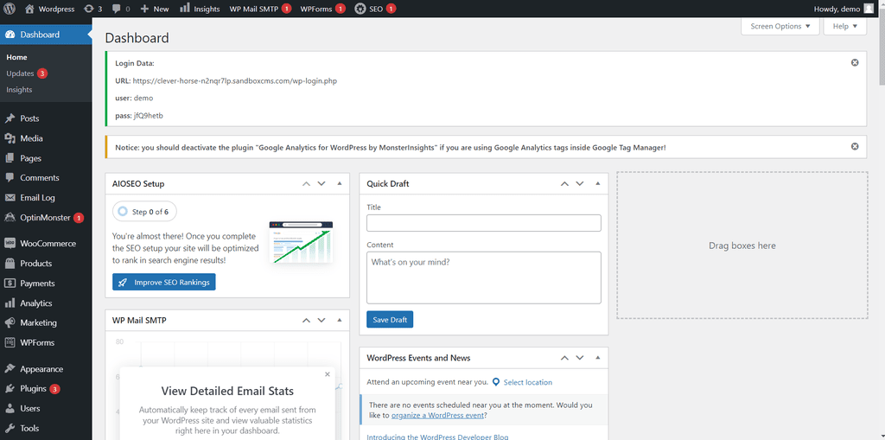885x440 pixels.
Task: Open Introducing the WordPress Developer Blog link
Action: pos(437,437)
